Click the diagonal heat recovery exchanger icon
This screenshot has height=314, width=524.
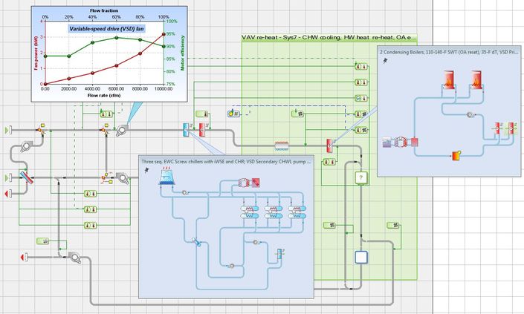pyautogui.click(x=25, y=177)
